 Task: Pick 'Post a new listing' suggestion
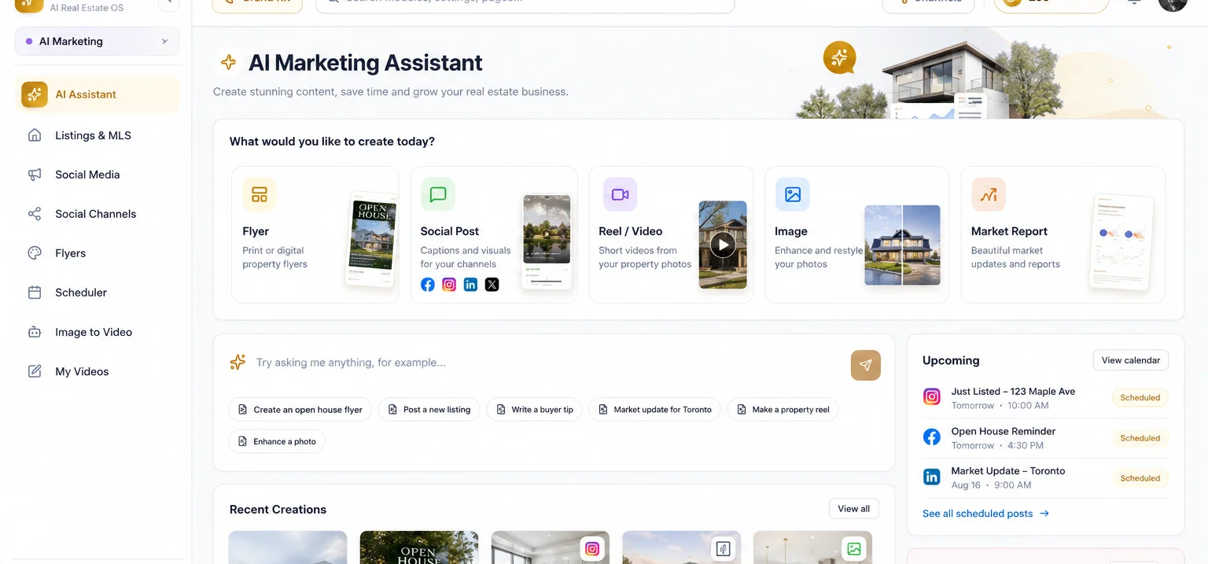(x=429, y=410)
